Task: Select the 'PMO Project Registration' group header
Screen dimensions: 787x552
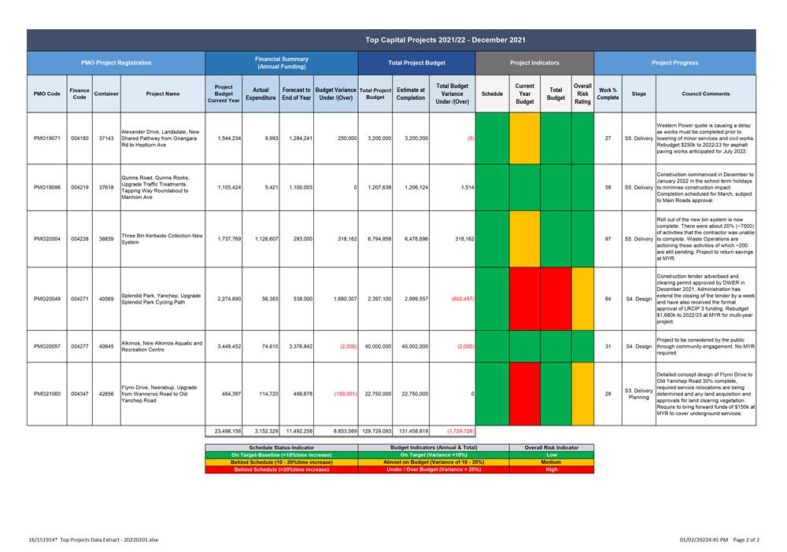Action: (x=116, y=63)
